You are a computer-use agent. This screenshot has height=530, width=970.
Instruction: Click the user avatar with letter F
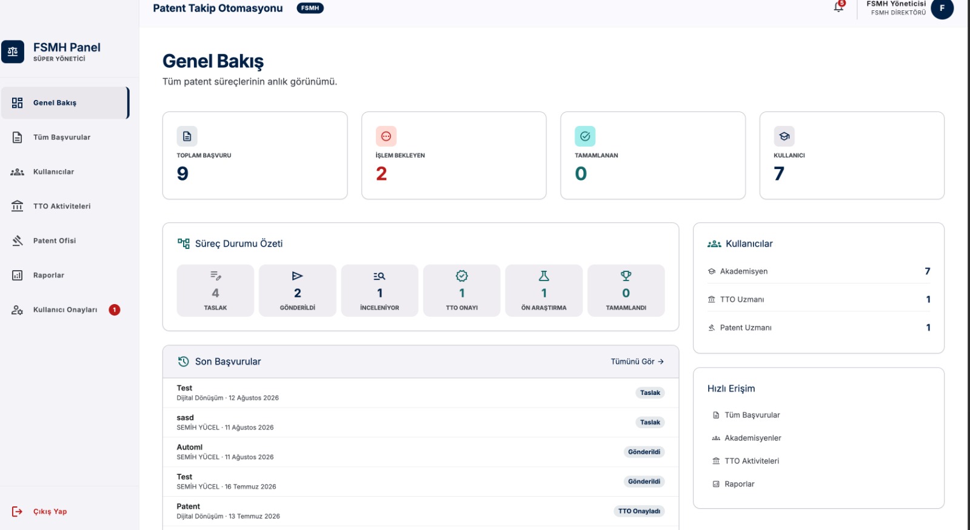pyautogui.click(x=942, y=8)
